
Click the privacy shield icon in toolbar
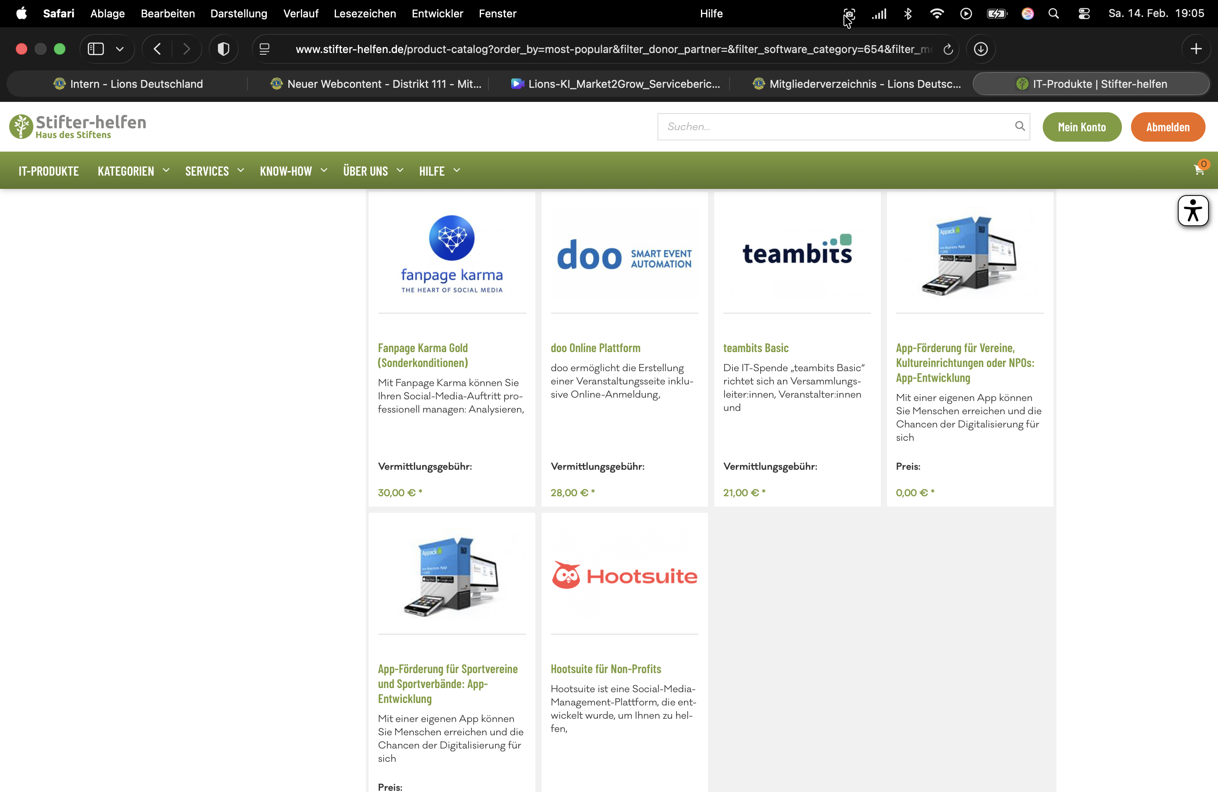(x=223, y=49)
